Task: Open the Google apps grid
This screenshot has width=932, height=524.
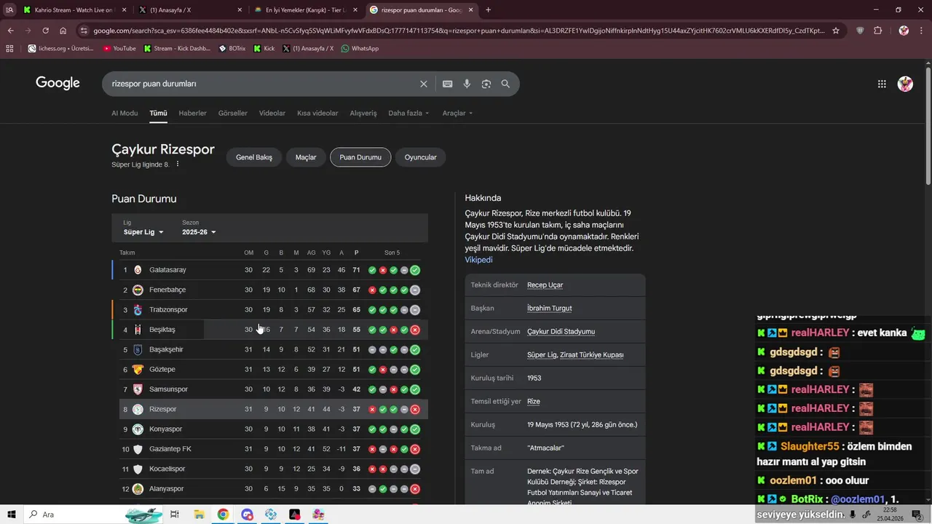Action: pyautogui.click(x=882, y=84)
